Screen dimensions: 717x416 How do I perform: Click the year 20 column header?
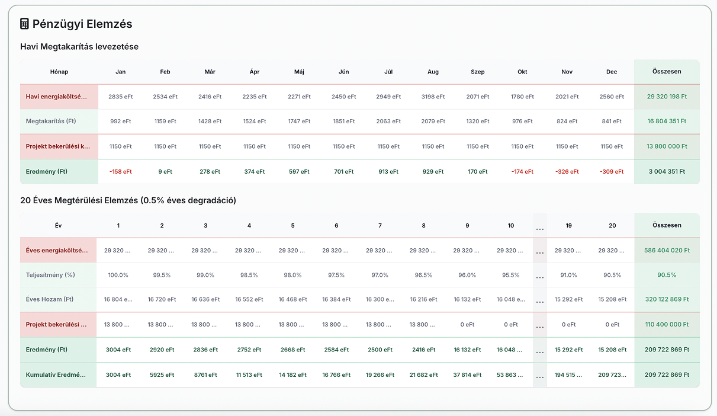[612, 226]
